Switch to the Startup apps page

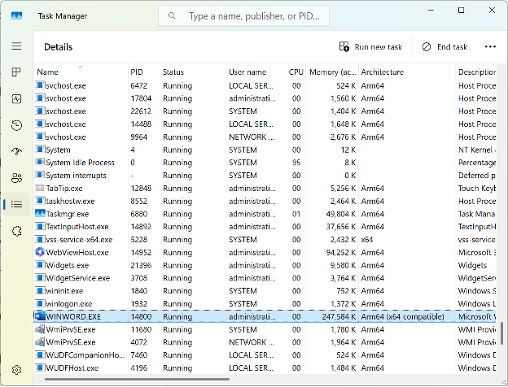tap(16, 151)
